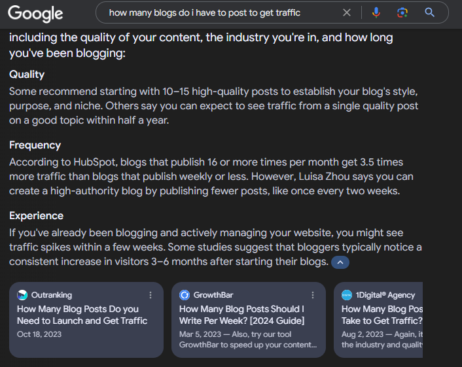
Task: Start voice search with microphone
Action: click(376, 12)
